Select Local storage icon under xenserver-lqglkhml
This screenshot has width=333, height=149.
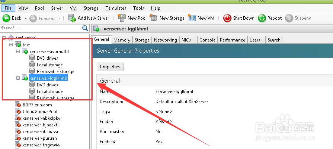click(32, 91)
